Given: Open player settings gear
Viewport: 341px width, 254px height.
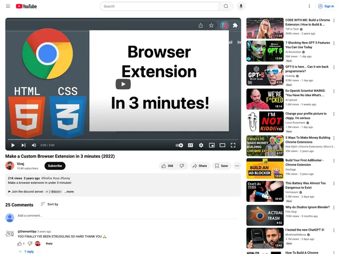Looking at the screenshot, I should pos(201,145).
